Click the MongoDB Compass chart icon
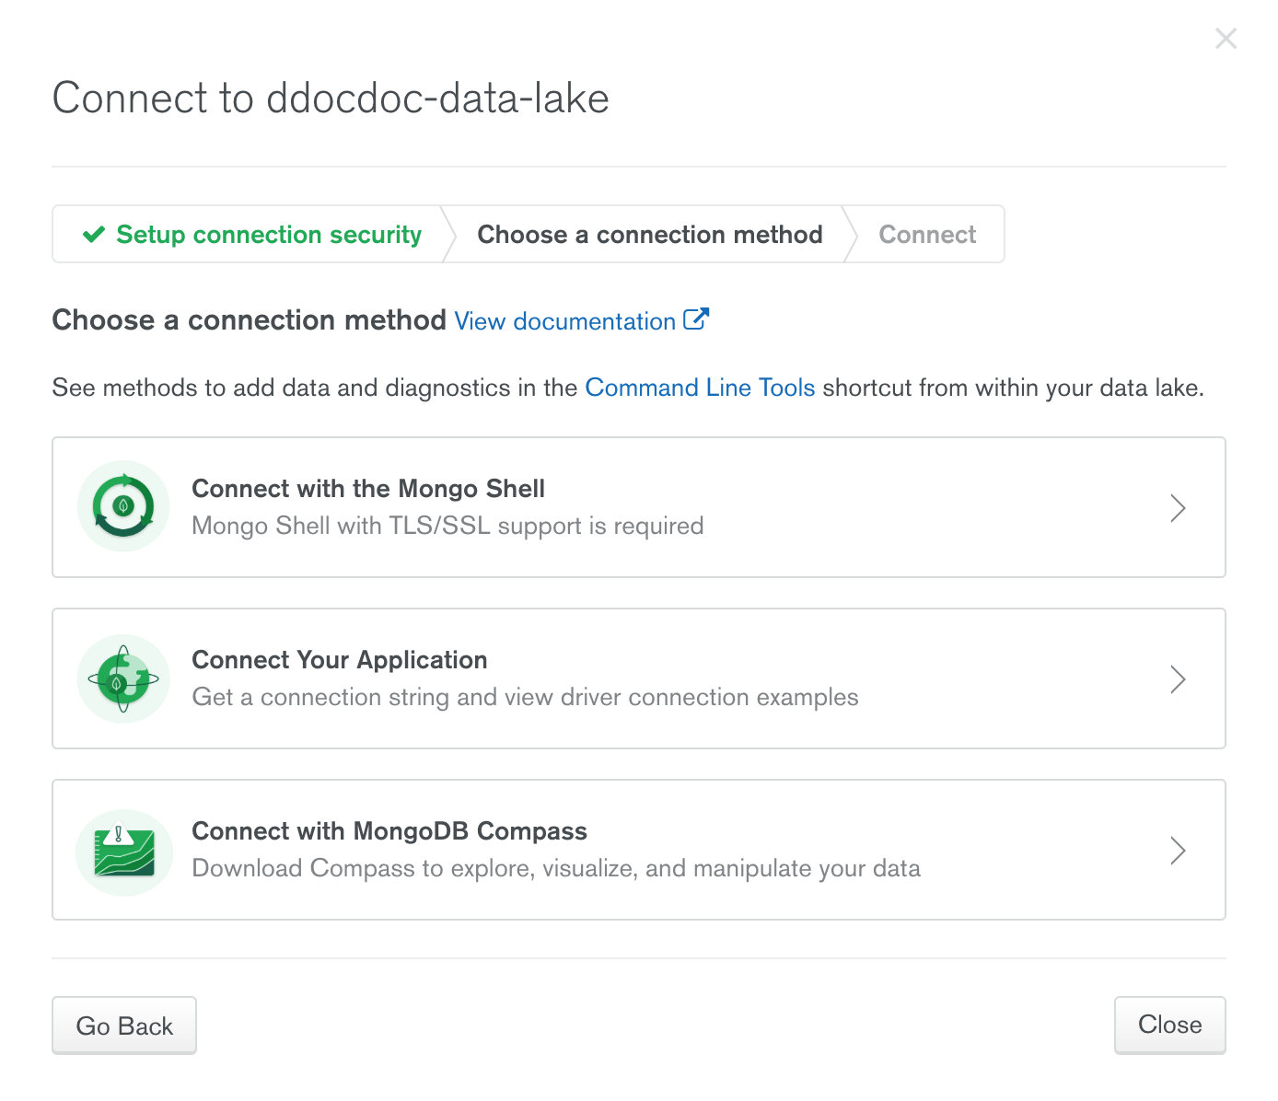 [x=124, y=851]
